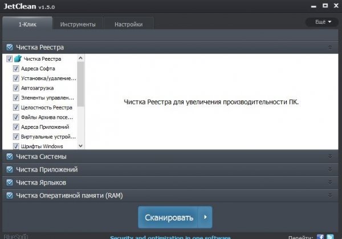Open the Ещё dropdown menu
This screenshot has height=239, width=342.
click(323, 22)
